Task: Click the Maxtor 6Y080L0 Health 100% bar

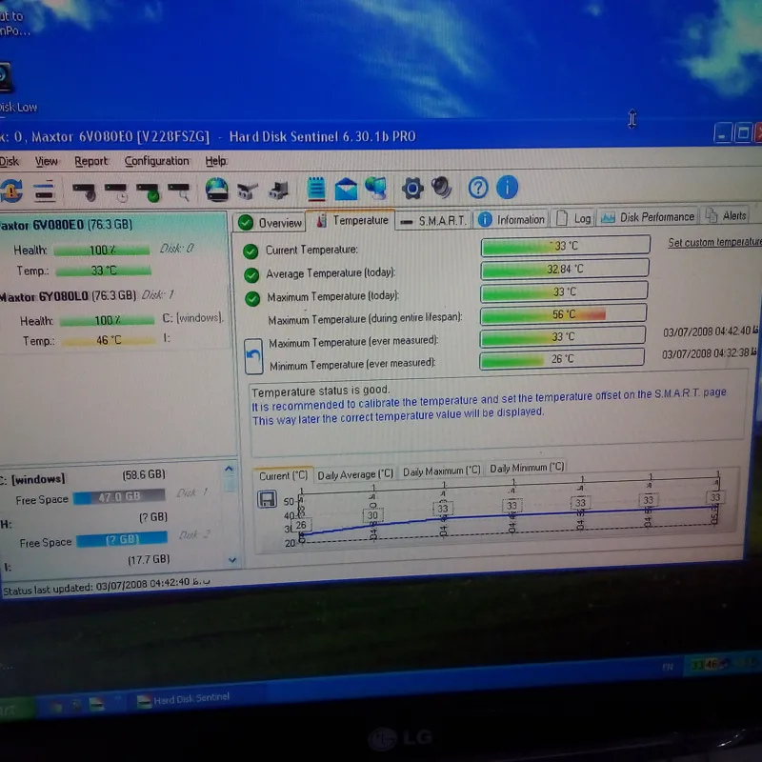Action: (107, 320)
